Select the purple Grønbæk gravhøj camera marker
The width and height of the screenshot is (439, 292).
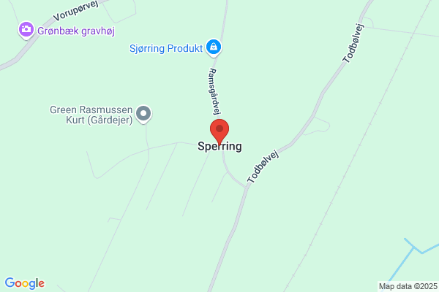pyautogui.click(x=26, y=30)
